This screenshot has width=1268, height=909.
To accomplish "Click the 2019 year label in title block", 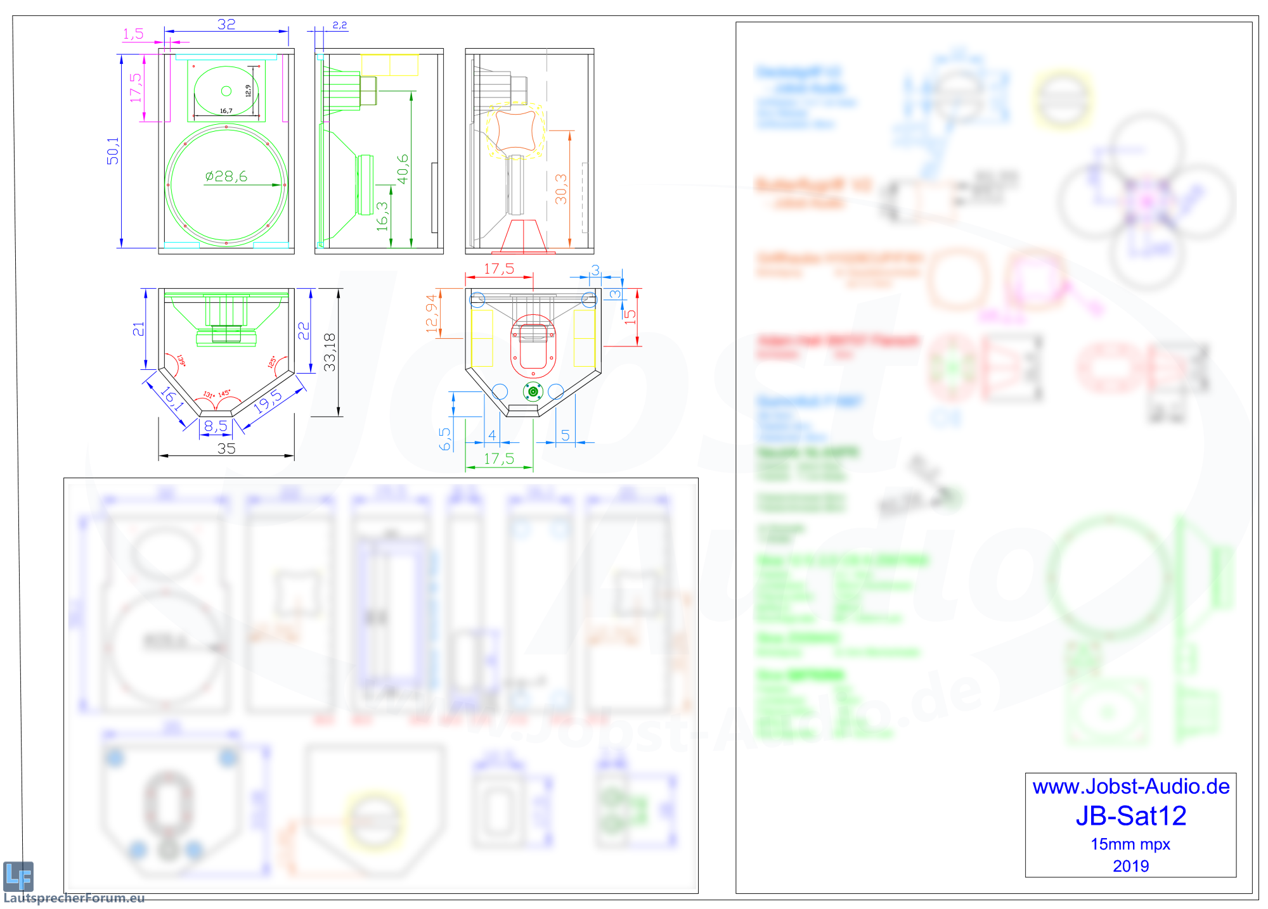I will pyautogui.click(x=1130, y=866).
